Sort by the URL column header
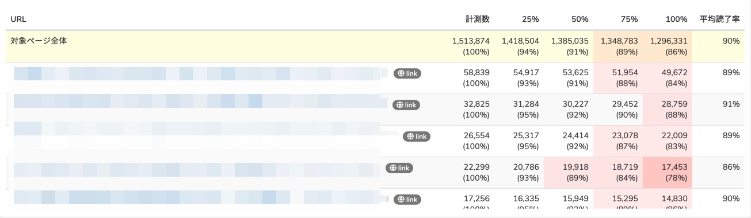Image resolution: width=751 pixels, height=218 pixels. click(18, 19)
